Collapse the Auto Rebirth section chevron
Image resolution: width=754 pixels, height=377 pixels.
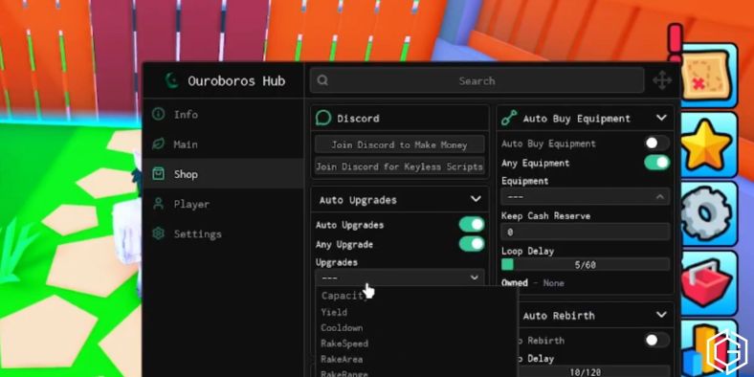[661, 315]
